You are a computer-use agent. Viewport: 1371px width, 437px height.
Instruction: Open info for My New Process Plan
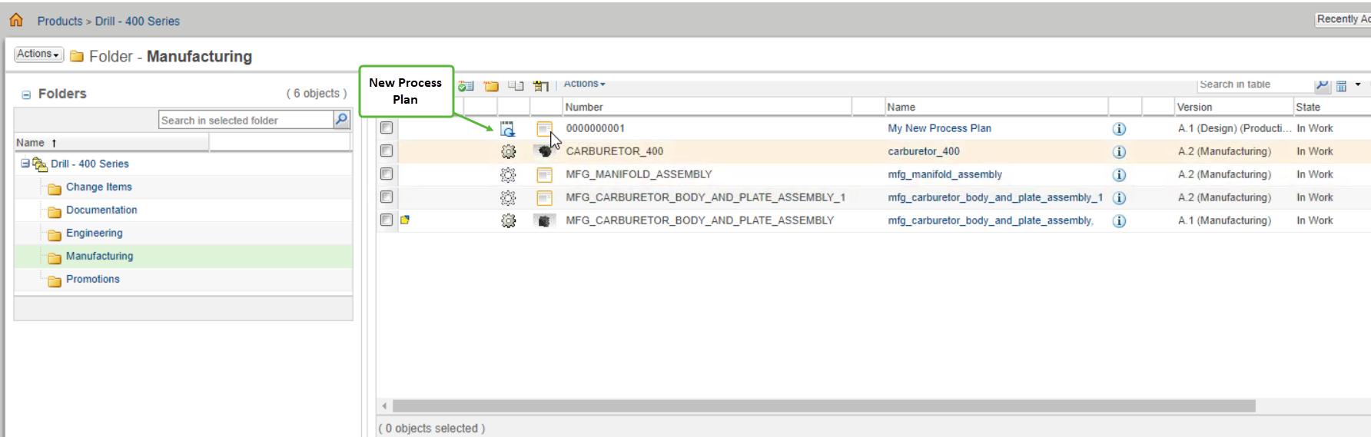point(1120,129)
